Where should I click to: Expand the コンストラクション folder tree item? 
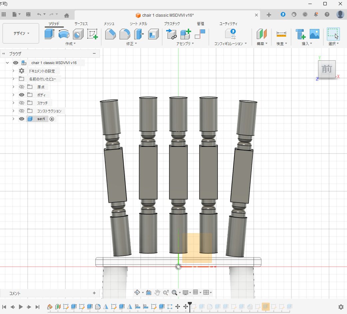(x=13, y=111)
